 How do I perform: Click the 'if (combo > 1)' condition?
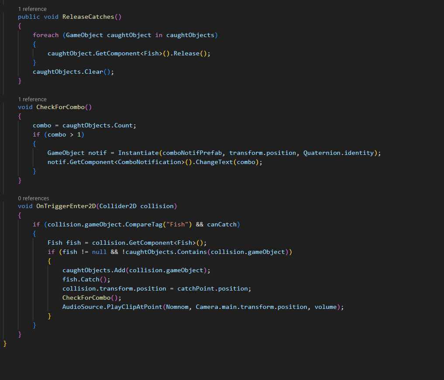(59, 135)
